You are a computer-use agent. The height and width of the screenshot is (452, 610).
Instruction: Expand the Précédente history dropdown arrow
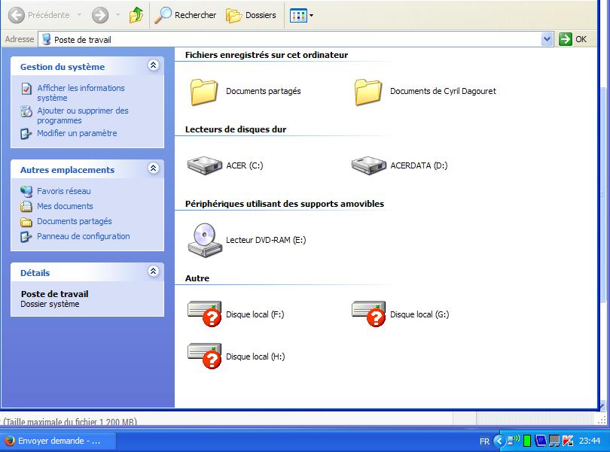point(80,15)
